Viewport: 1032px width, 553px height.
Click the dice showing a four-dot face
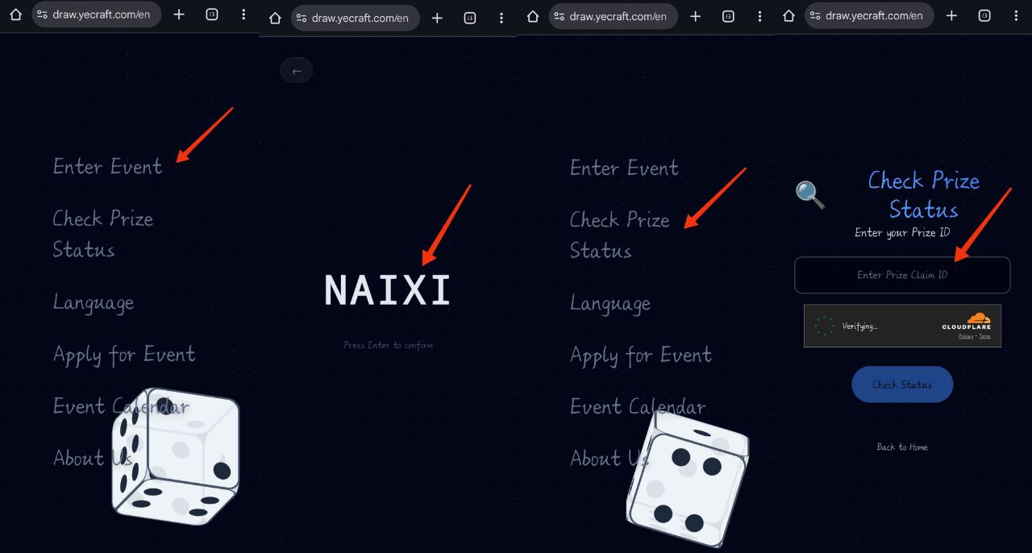coord(688,479)
